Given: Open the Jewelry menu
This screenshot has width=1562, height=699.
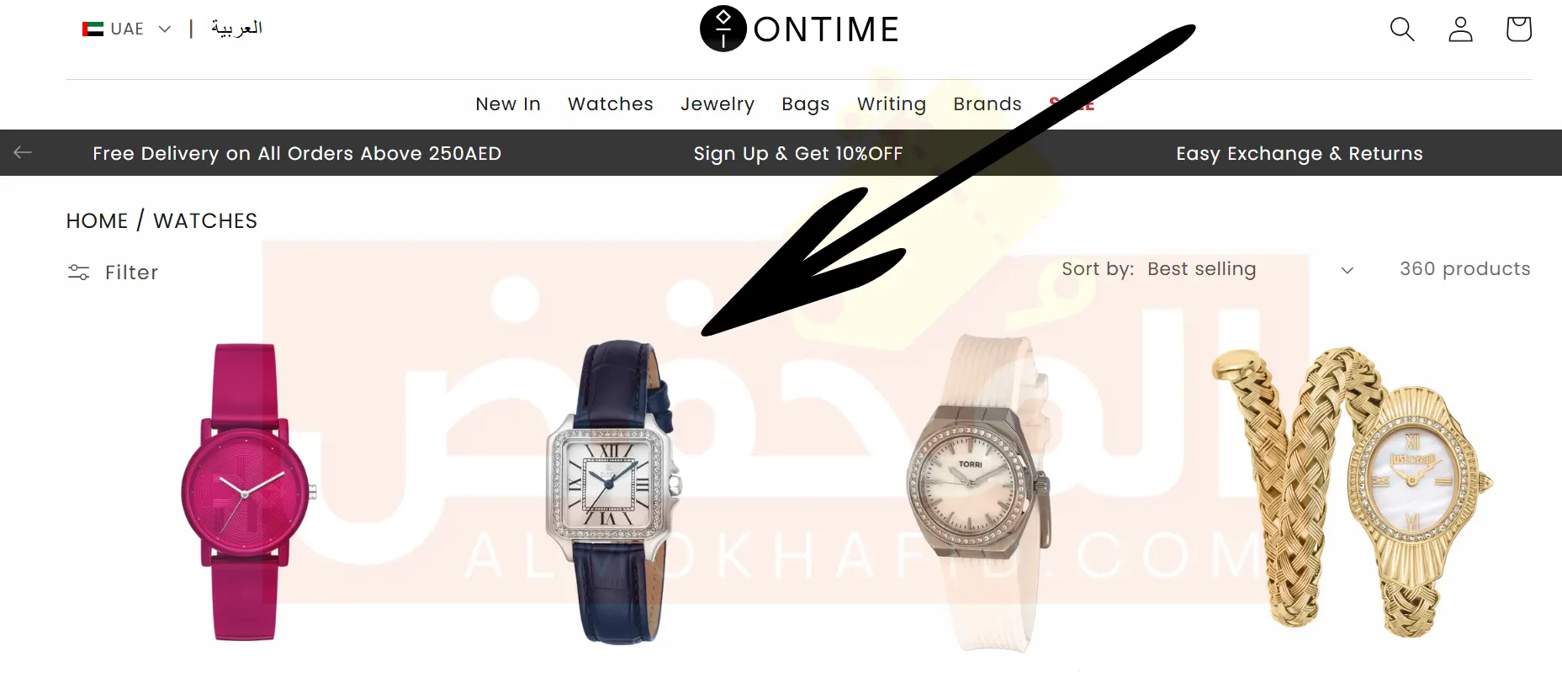Looking at the screenshot, I should 717,104.
